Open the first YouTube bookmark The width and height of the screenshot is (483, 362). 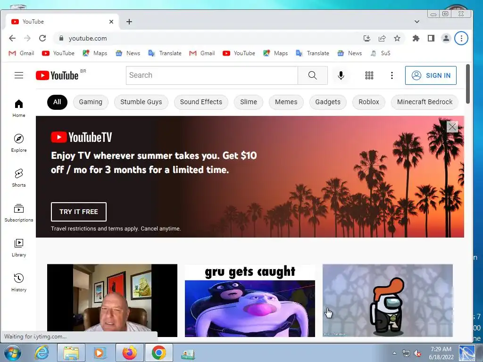point(58,53)
